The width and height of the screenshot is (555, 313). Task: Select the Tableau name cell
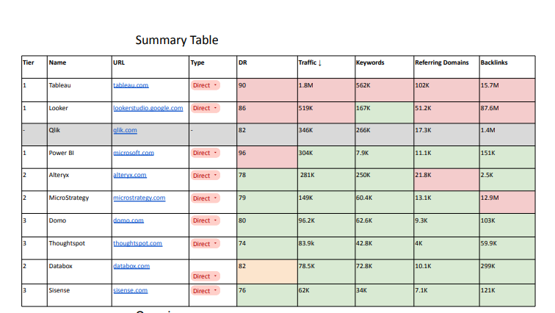(79, 90)
